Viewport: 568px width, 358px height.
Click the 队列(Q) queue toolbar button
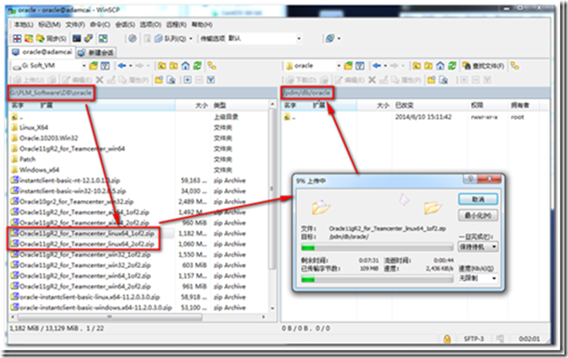point(170,39)
